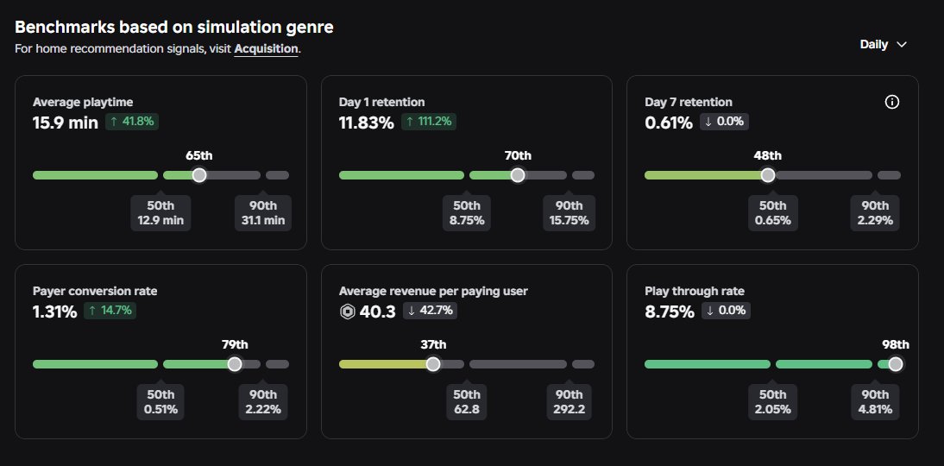The image size is (944, 466).
Task: Click the Payer conversion rate card title
Action: tap(95, 292)
